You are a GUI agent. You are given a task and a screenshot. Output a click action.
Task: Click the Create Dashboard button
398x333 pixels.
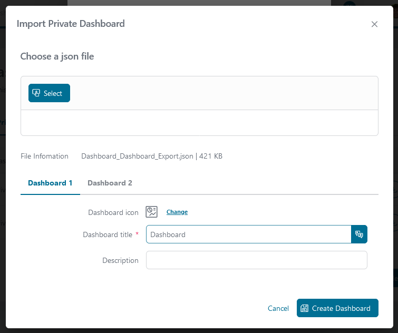point(337,308)
